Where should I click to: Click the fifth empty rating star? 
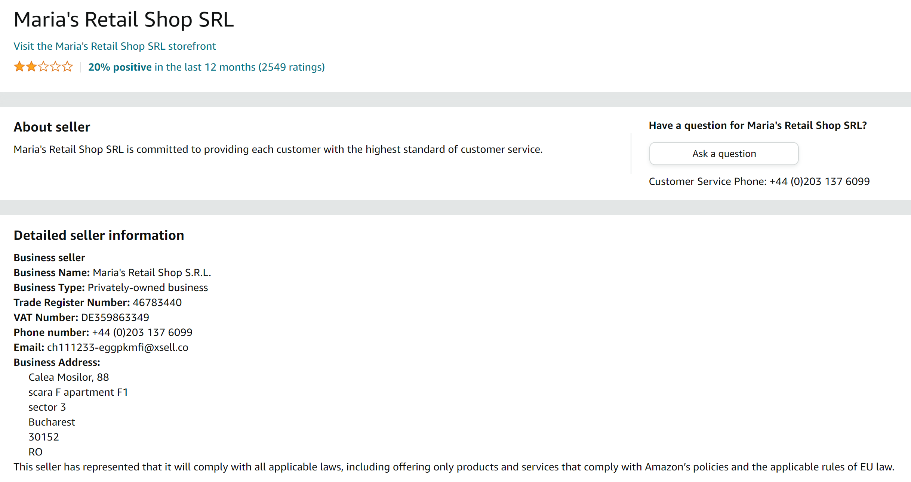click(67, 67)
